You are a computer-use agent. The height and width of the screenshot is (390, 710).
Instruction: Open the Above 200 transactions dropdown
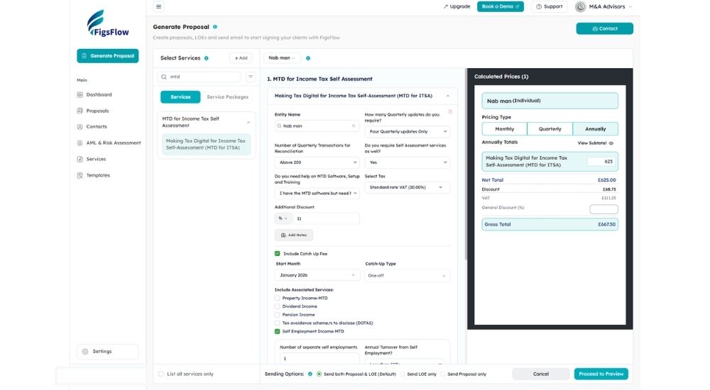(x=317, y=162)
